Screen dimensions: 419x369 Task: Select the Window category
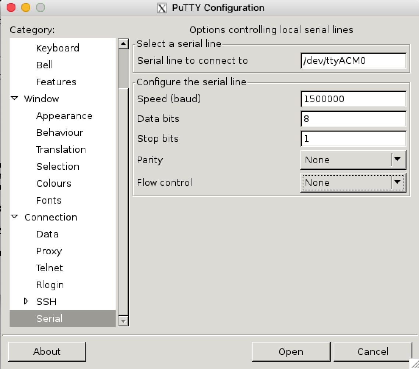pyautogui.click(x=41, y=99)
